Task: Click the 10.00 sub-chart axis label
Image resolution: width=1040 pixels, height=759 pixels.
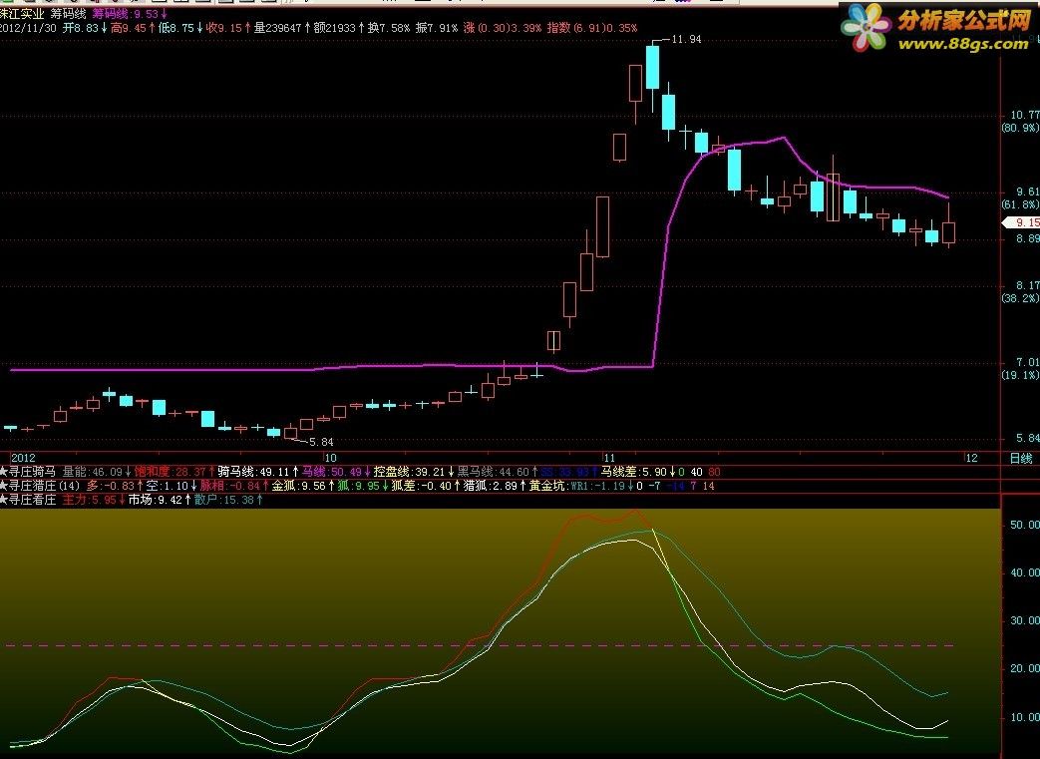Action: (1025, 717)
